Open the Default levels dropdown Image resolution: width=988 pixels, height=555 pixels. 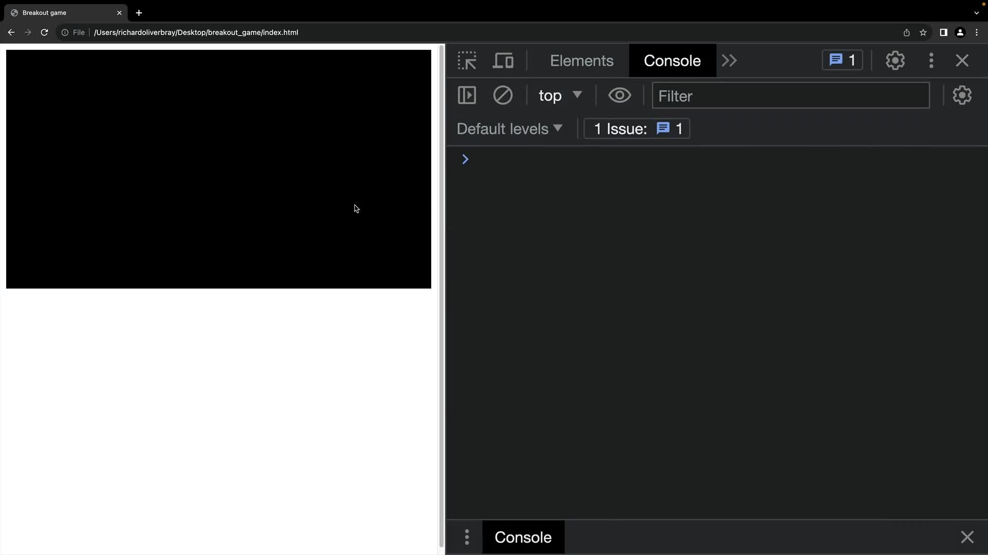[509, 128]
